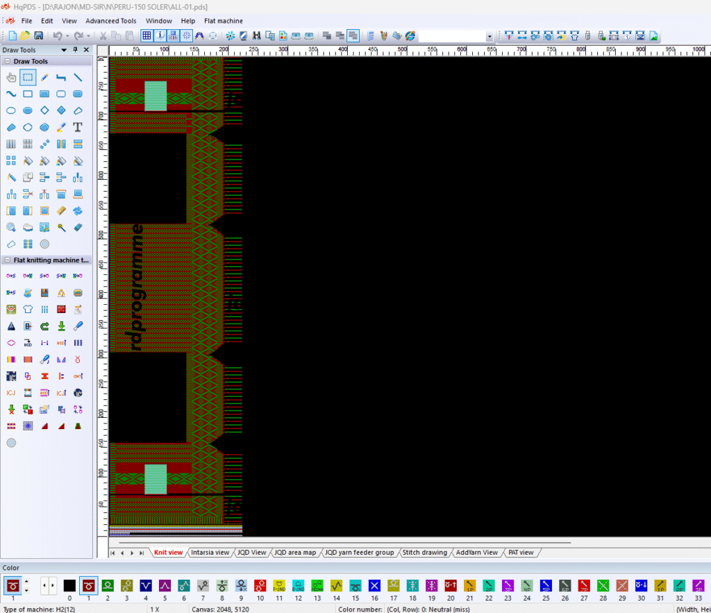Click the green down-arrow icon in knitting tools

[61, 326]
